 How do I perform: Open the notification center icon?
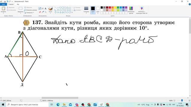tap(187, 104)
